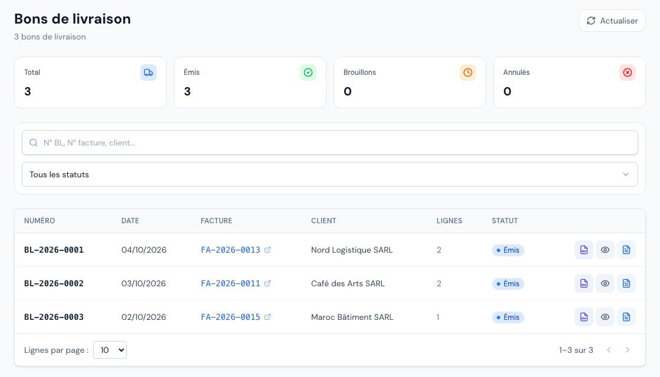This screenshot has width=660, height=377.
Task: Click client name Maroc Bâtiment SARL
Action: click(x=352, y=318)
